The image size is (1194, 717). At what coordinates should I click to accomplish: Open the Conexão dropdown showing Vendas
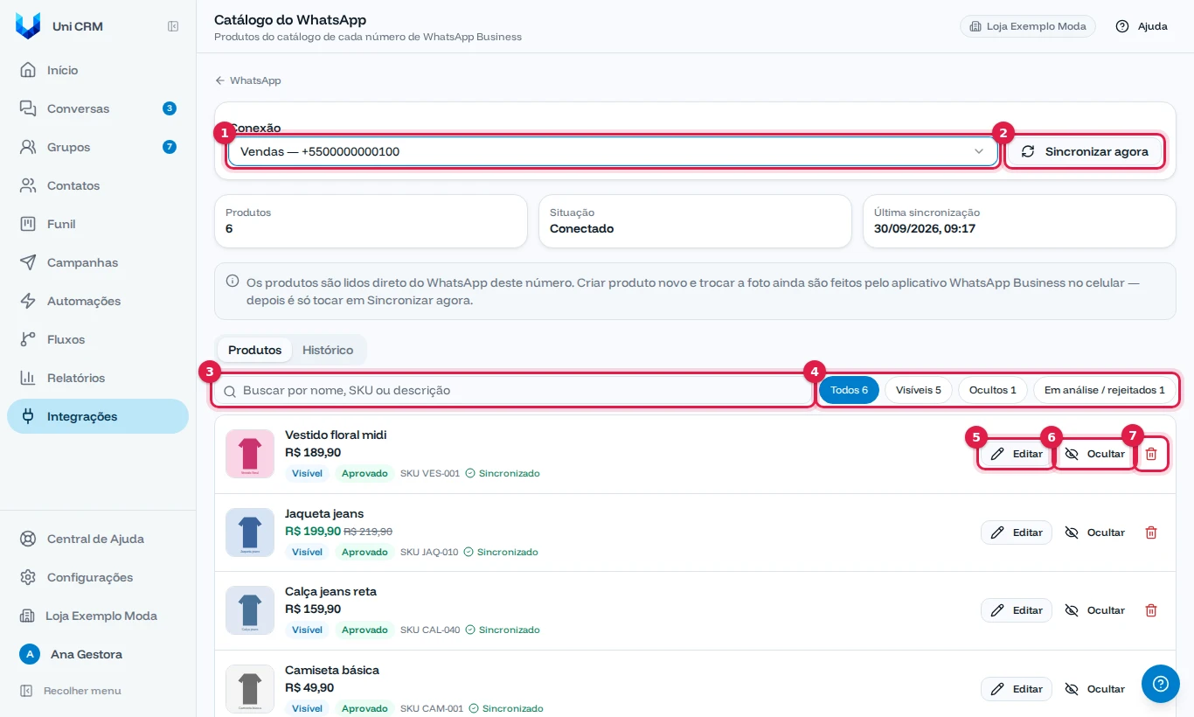[613, 151]
